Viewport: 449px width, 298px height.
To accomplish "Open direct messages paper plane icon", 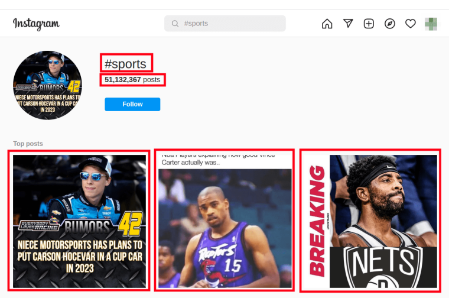I will [x=348, y=24].
